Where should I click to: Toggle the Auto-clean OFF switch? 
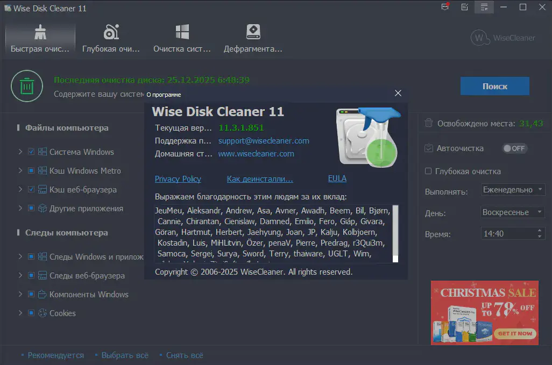pyautogui.click(x=515, y=148)
